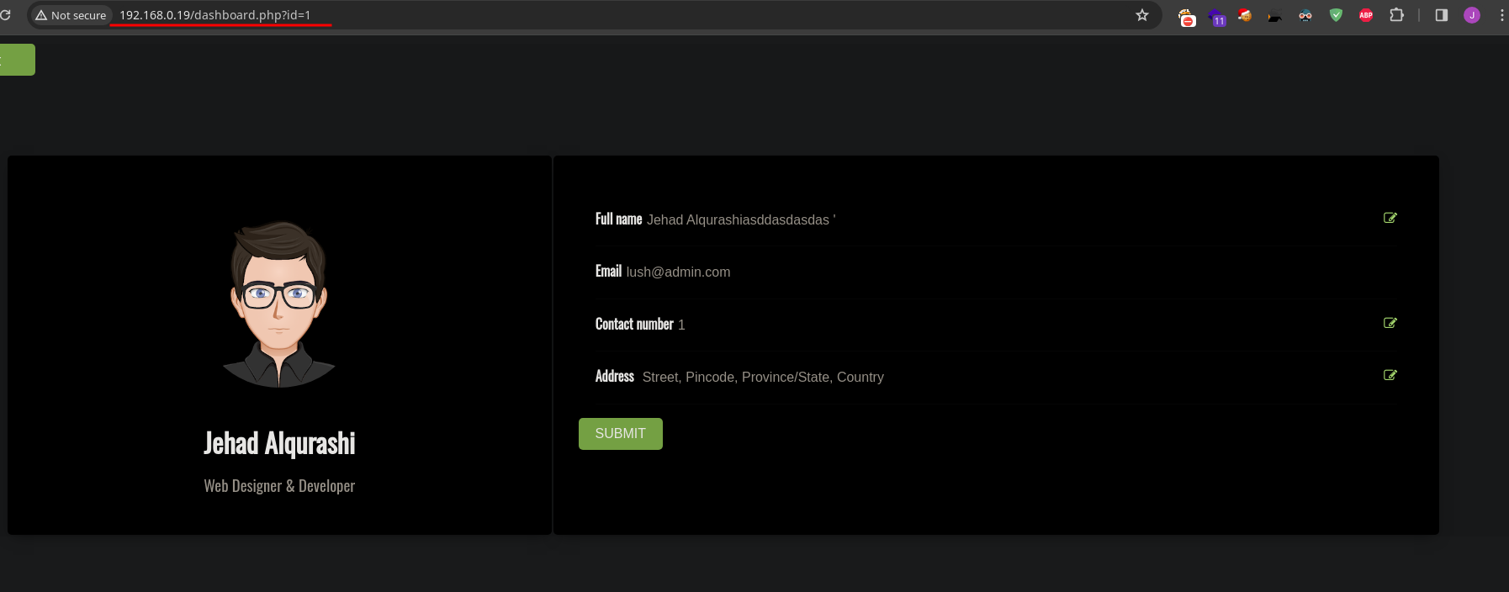
Task: Toggle the browser side panel
Action: [1441, 15]
